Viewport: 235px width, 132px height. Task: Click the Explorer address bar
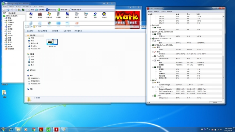coord(84,27)
